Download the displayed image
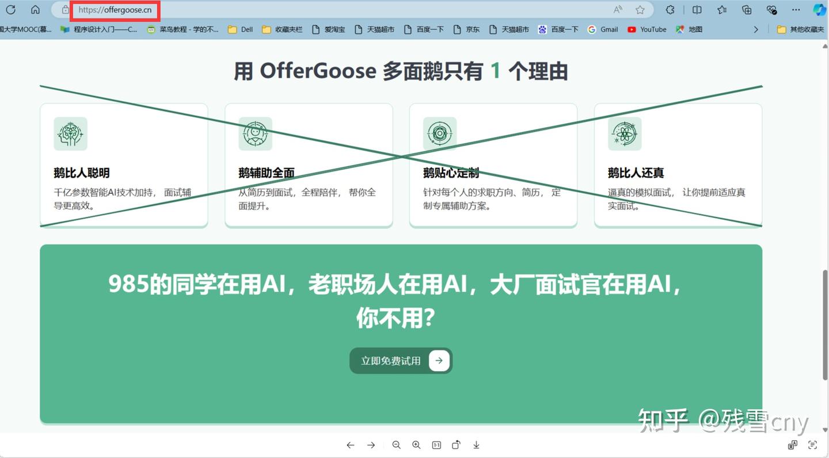 (476, 445)
